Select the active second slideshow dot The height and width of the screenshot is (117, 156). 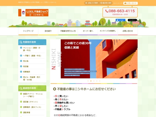[91, 81]
